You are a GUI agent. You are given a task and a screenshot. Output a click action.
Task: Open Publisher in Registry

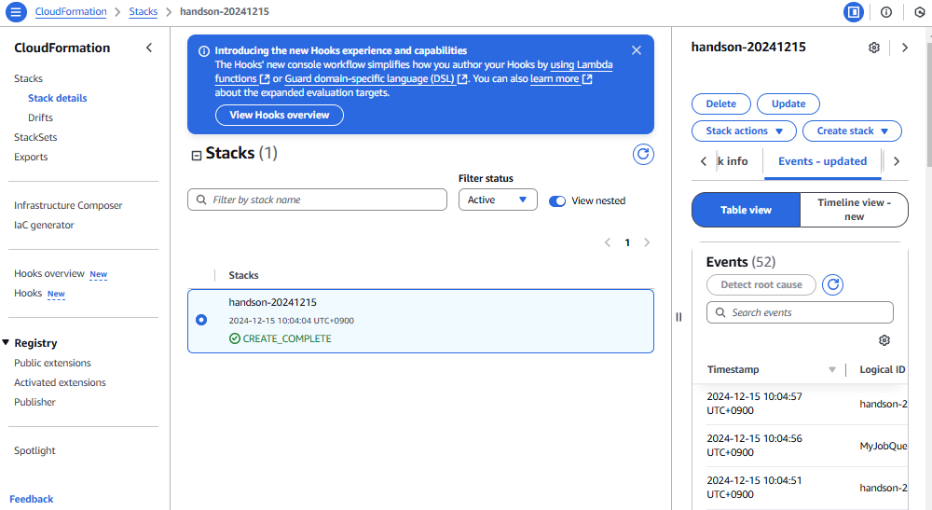34,402
